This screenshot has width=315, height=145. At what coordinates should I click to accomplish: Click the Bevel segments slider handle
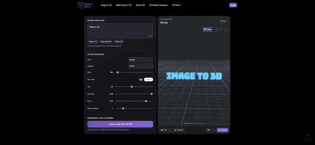tap(123, 108)
